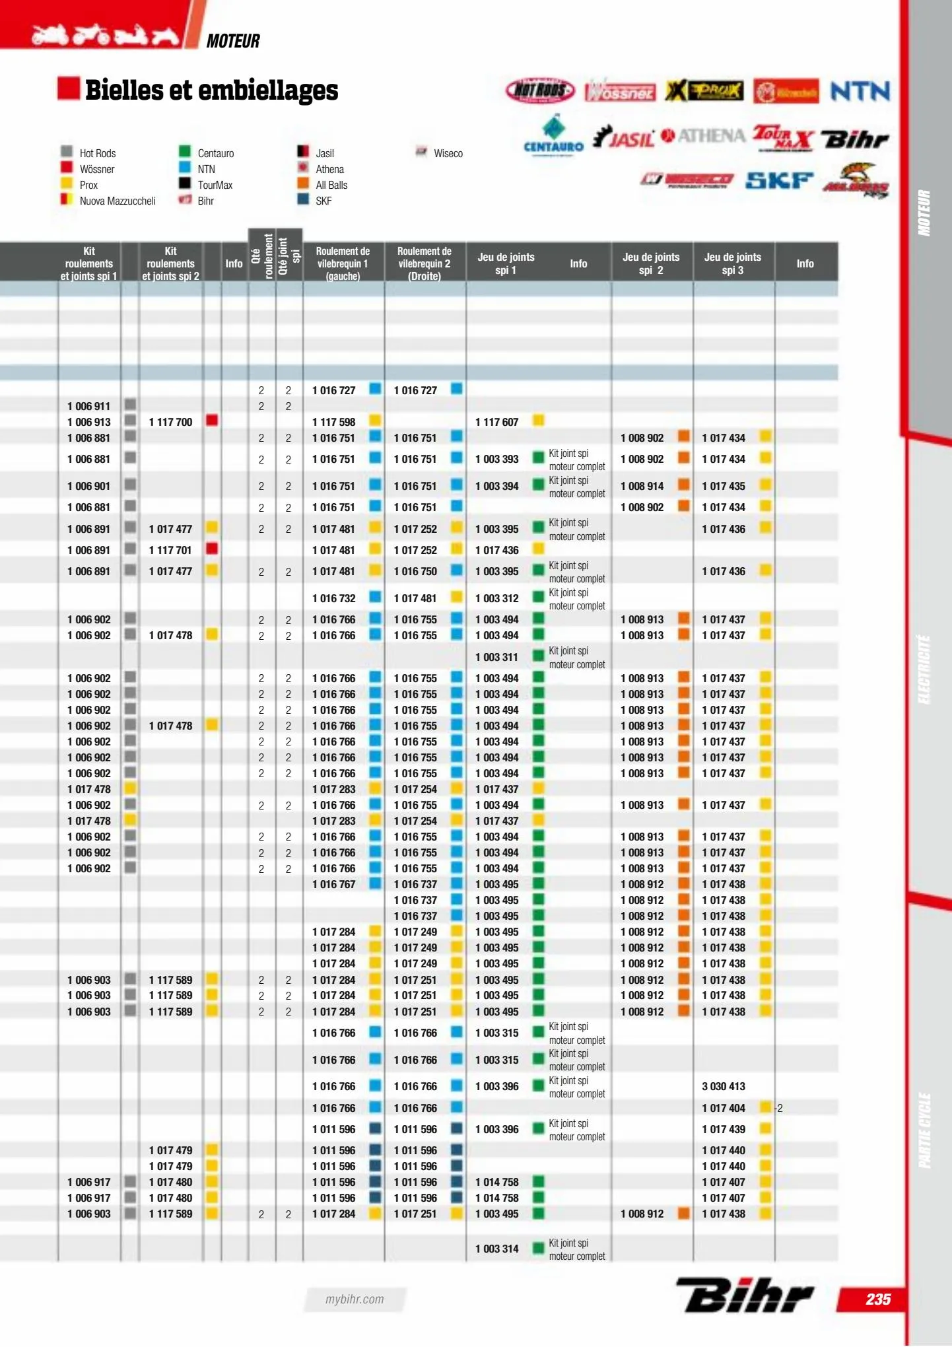Click the green Centauro legend swatch
952x1347 pixels.
coord(185,151)
